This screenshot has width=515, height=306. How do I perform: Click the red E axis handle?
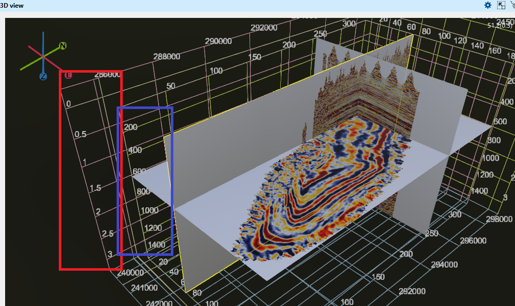pyautogui.click(x=68, y=75)
